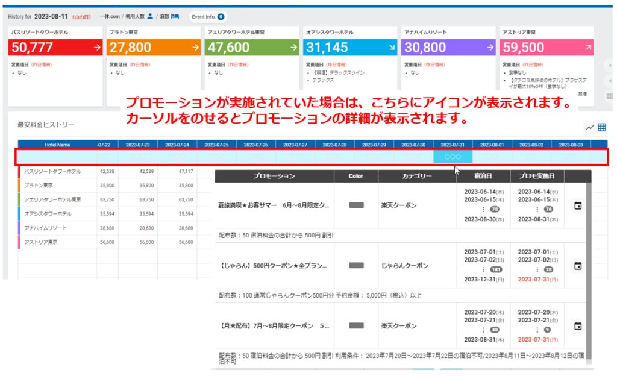Click the プロモーション column header
Screen dimensions: 617x376
[x=274, y=177]
